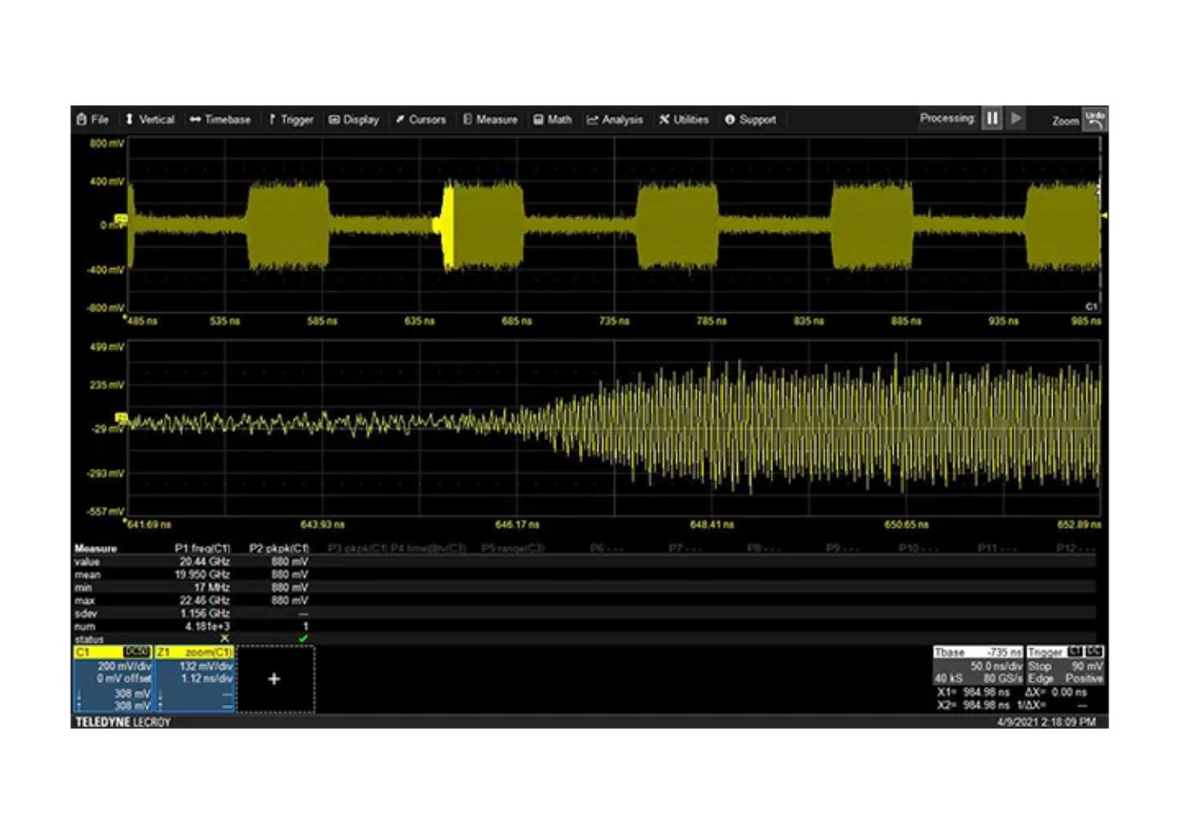Screen dimensions: 1181x834
Task: Open the C1 channel descriptor box
Action: pyautogui.click(x=113, y=678)
